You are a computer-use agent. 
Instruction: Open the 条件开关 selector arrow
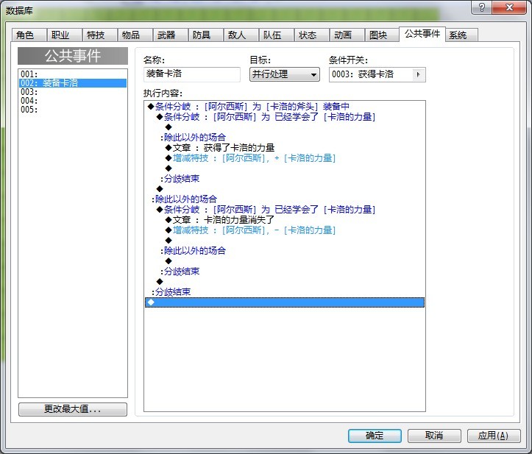419,74
